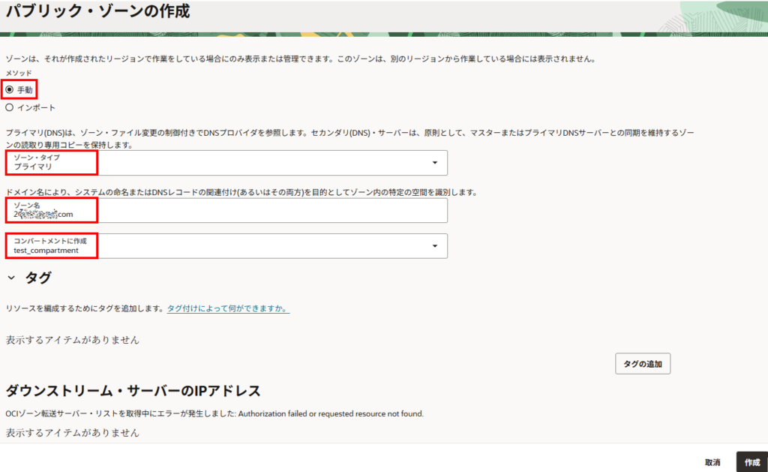Click the 取消 cancel button

tap(712, 462)
